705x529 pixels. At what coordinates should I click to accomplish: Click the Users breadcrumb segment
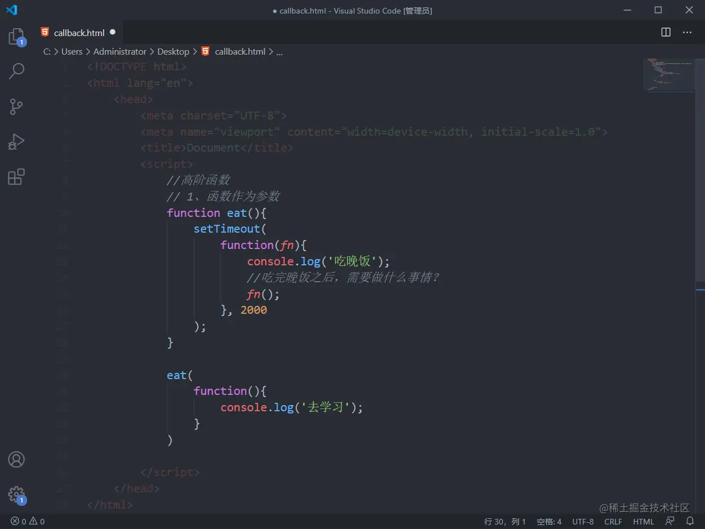coord(72,51)
